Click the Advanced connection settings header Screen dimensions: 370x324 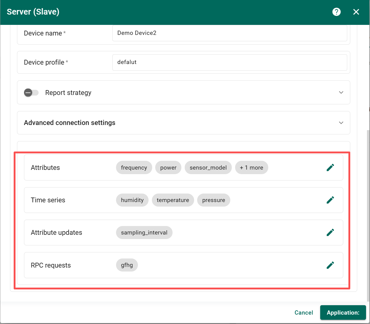(x=70, y=123)
